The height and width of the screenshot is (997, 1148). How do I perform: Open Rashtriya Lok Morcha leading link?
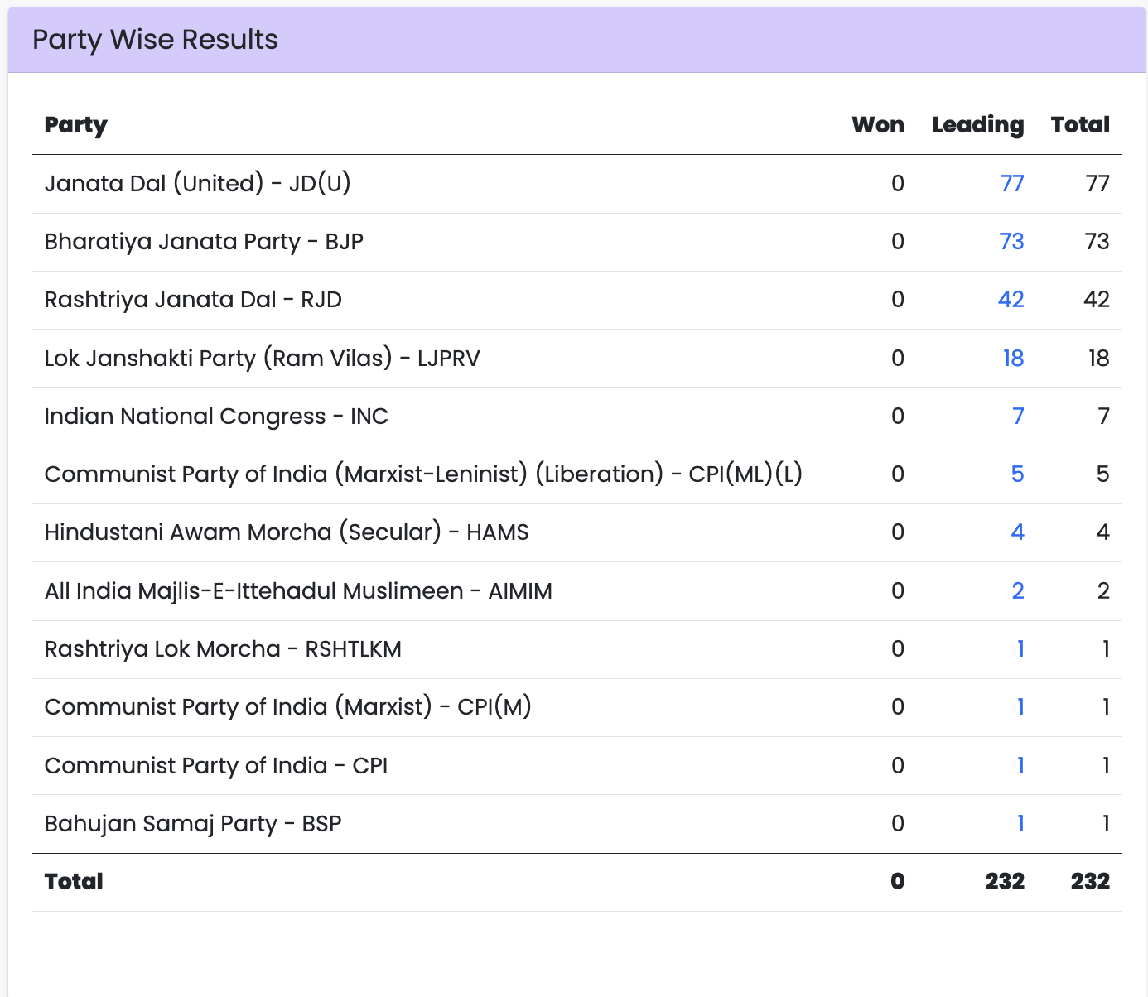(1020, 648)
